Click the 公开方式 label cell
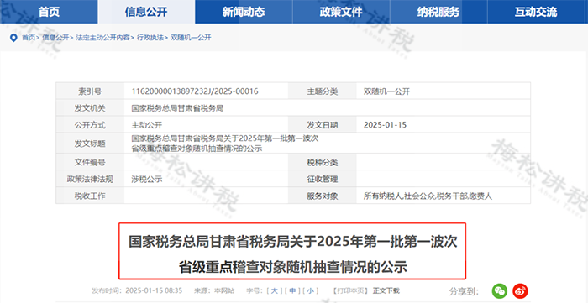Viewport: 588px width, 303px height. 90,125
